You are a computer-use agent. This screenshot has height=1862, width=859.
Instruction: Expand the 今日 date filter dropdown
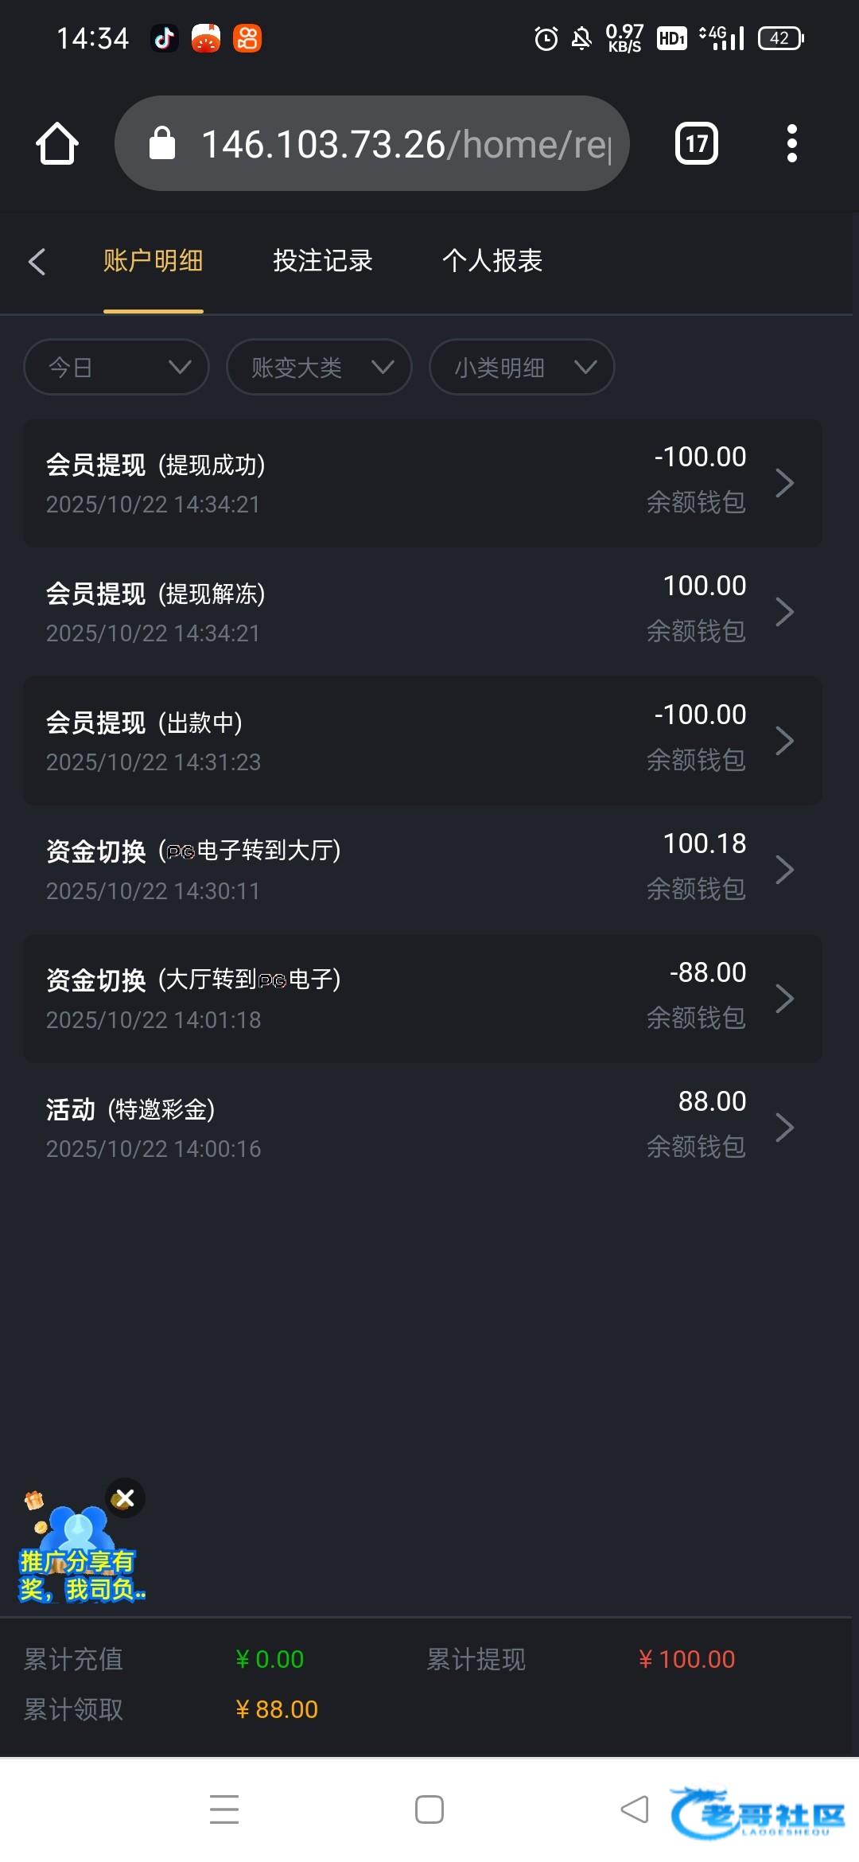point(116,367)
